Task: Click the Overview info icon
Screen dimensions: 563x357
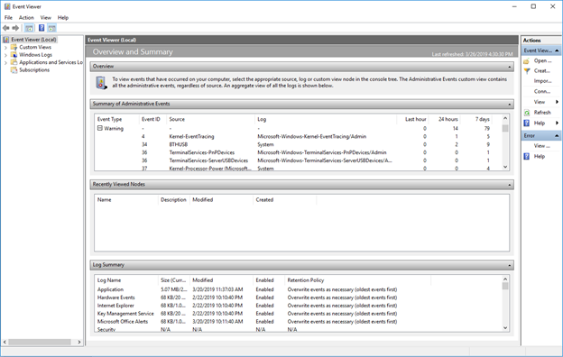Action: [101, 83]
